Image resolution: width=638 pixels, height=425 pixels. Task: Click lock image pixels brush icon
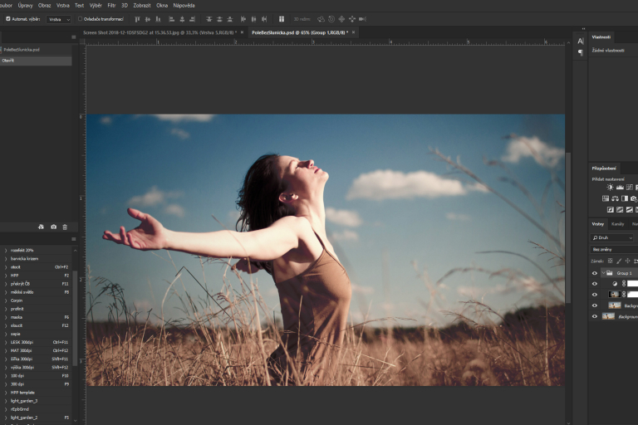pos(621,261)
